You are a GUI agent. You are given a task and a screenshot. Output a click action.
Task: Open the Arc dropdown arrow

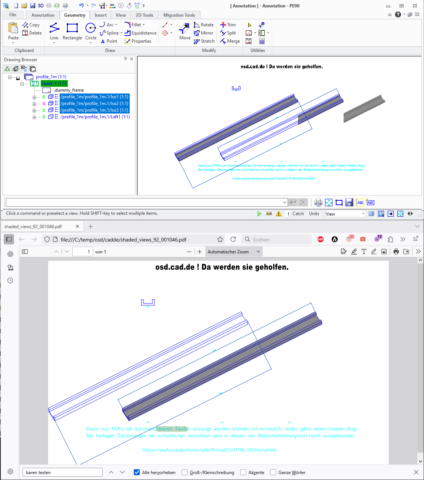click(x=116, y=25)
